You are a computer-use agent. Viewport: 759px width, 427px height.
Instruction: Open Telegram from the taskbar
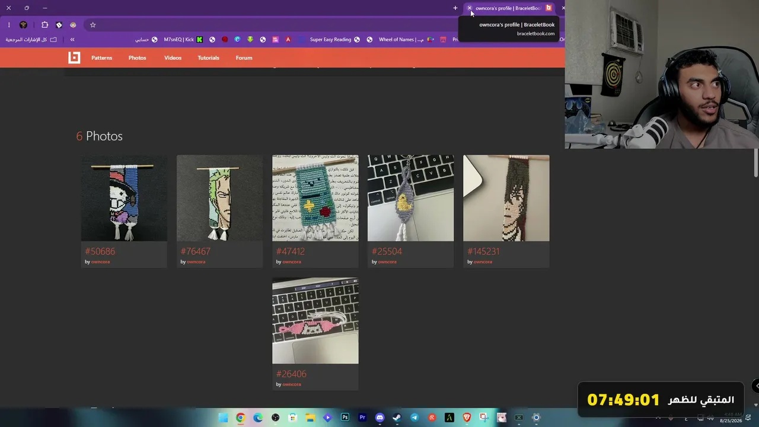click(x=414, y=418)
